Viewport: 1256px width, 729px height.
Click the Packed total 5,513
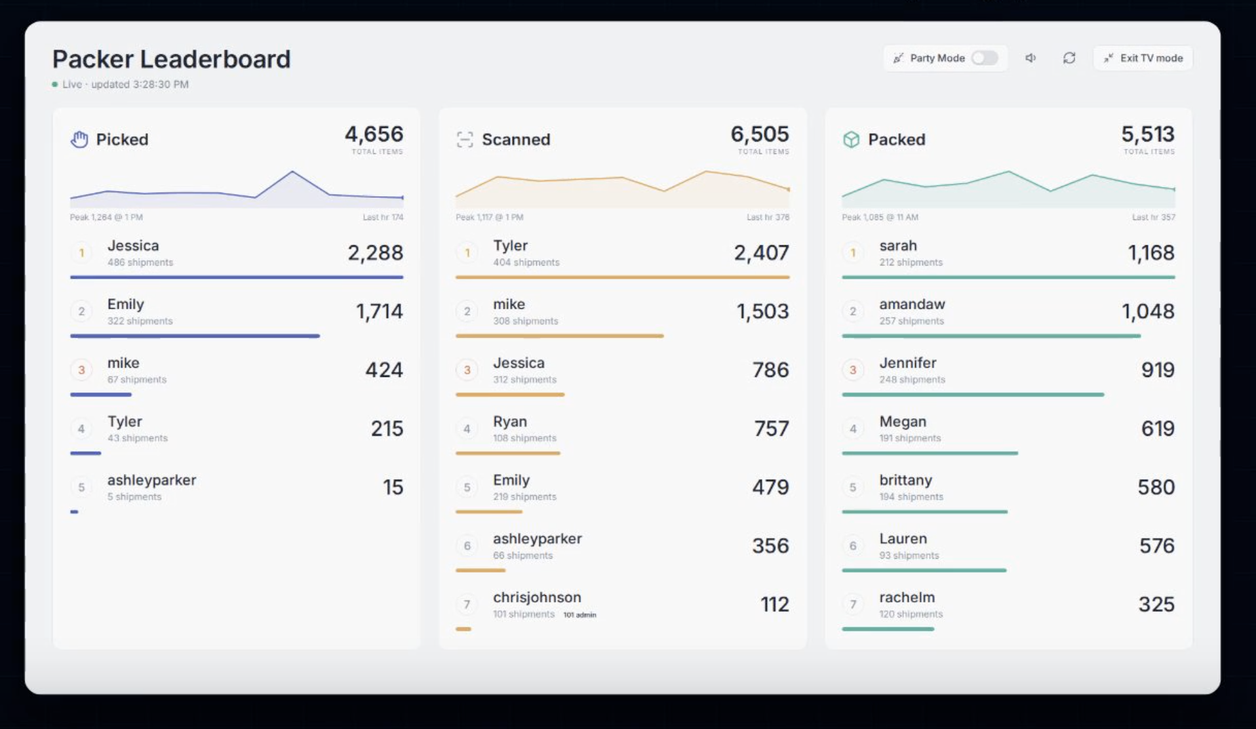tap(1147, 134)
